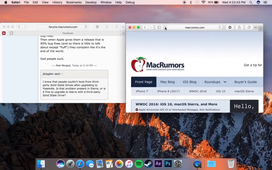
Task: Open Notification Center icon
Action: 265,2
